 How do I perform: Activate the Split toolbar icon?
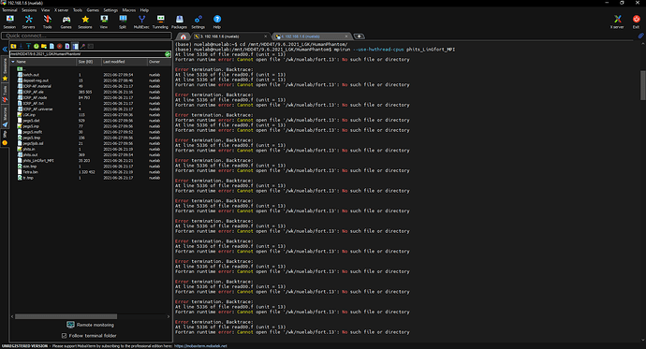click(x=123, y=22)
